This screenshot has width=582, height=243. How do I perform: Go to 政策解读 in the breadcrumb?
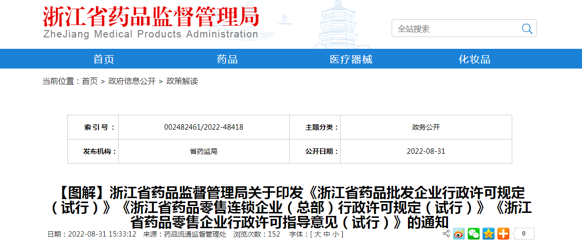pyautogui.click(x=182, y=81)
